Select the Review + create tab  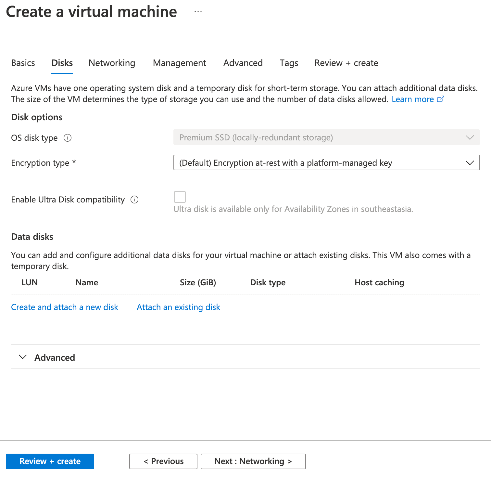point(346,63)
